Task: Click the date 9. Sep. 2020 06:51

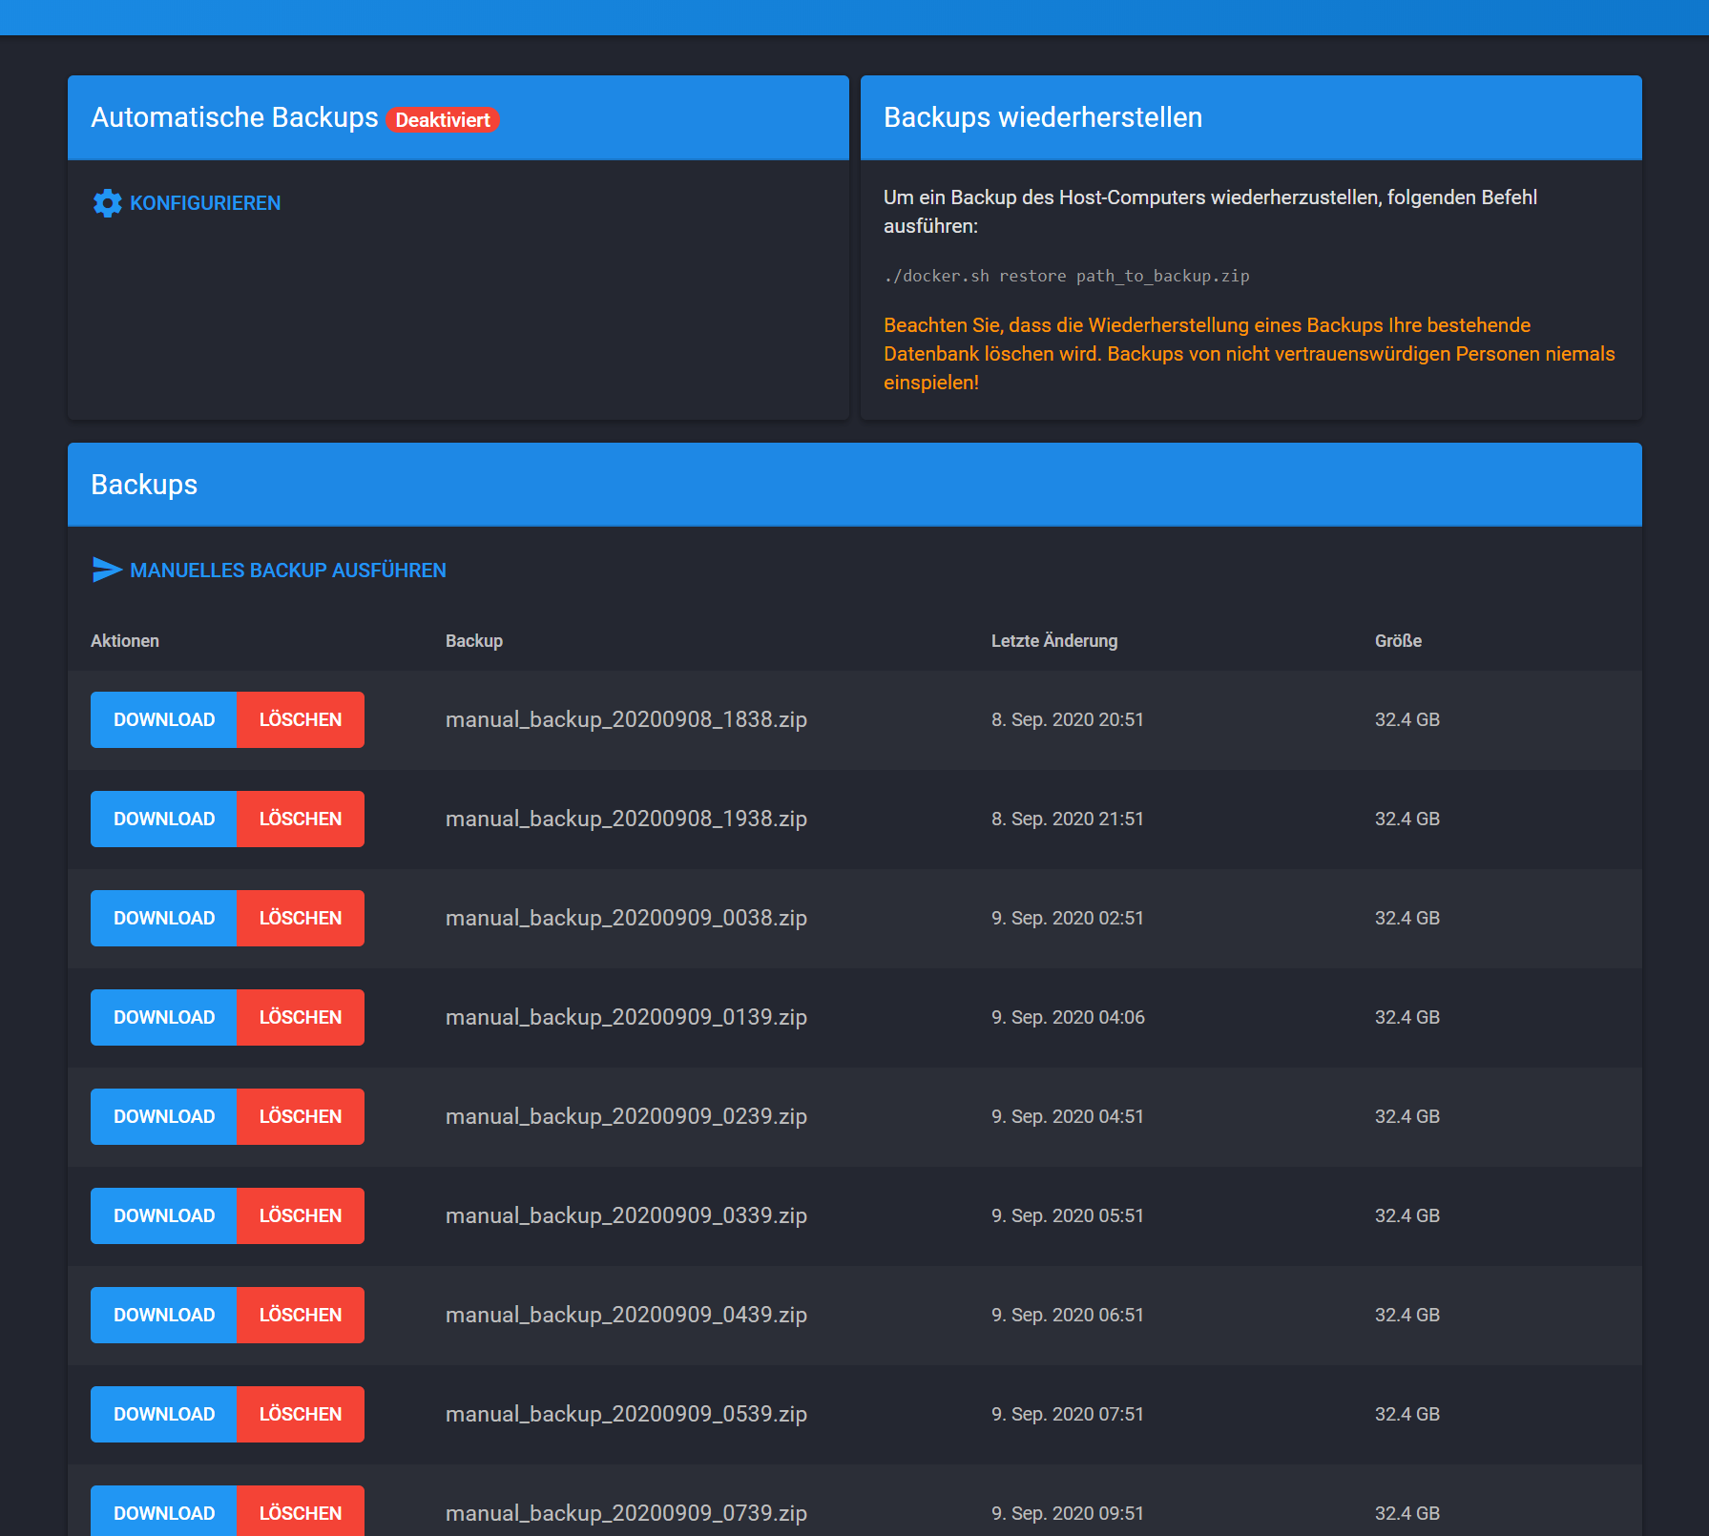Action: (1068, 1315)
